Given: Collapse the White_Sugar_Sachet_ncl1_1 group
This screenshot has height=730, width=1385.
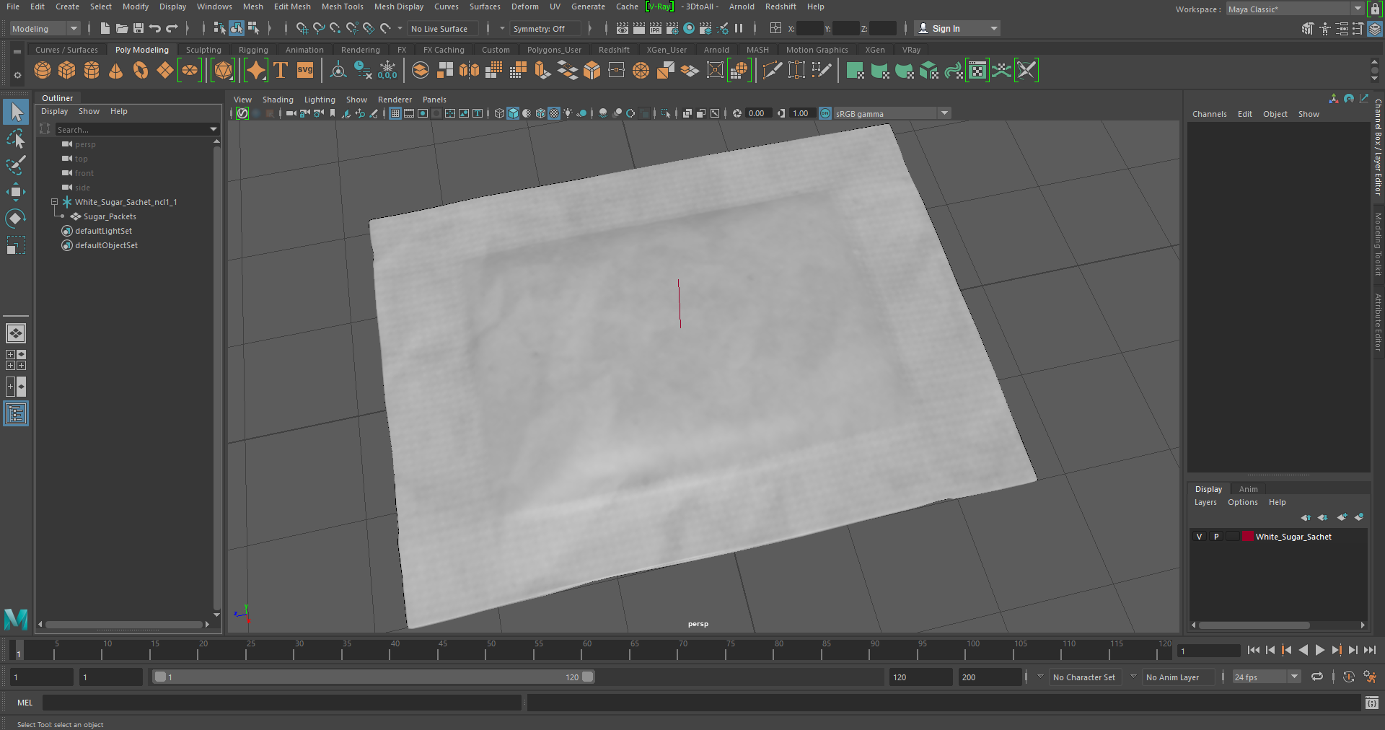Looking at the screenshot, I should 54,202.
